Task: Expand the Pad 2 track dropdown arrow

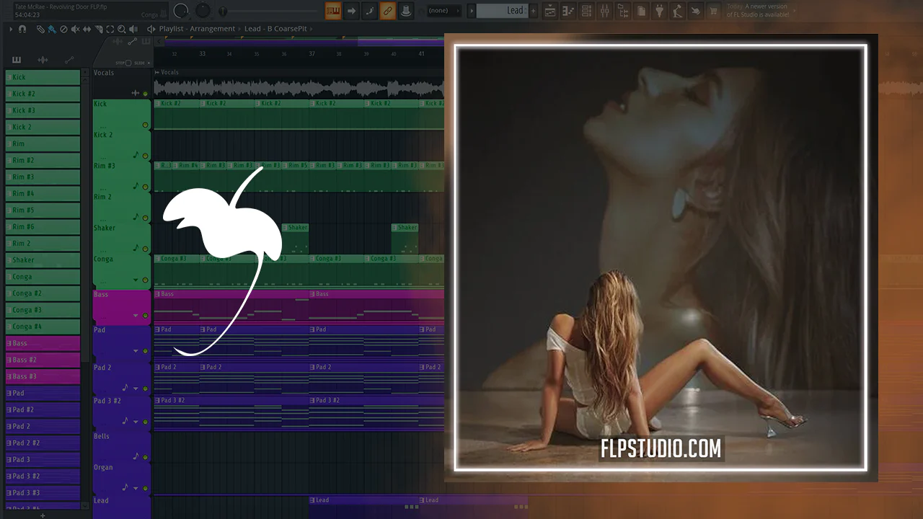Action: coord(136,389)
